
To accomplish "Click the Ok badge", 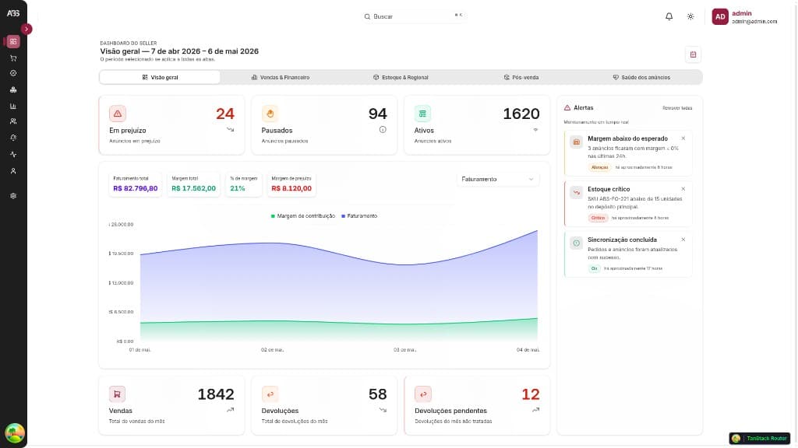I will (594, 268).
